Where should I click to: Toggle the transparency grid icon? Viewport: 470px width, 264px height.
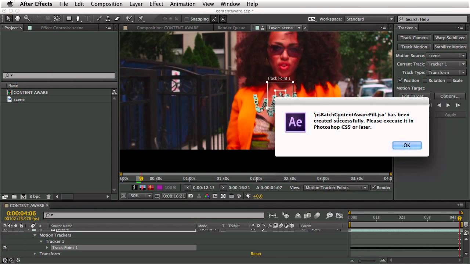click(x=223, y=196)
